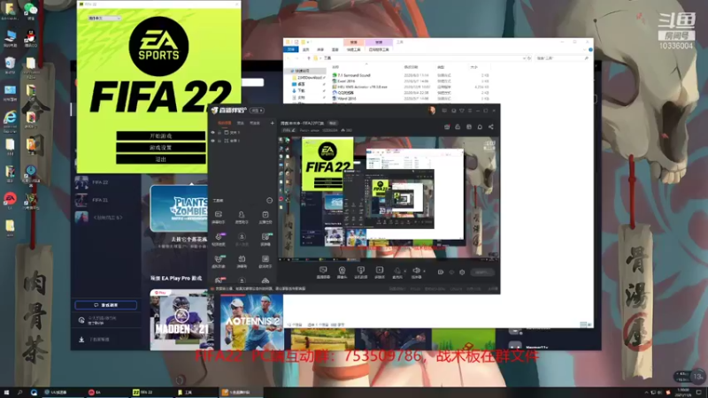Click the play-box icon in streaming bottom bar
This screenshot has height=398, width=708.
[x=380, y=271]
